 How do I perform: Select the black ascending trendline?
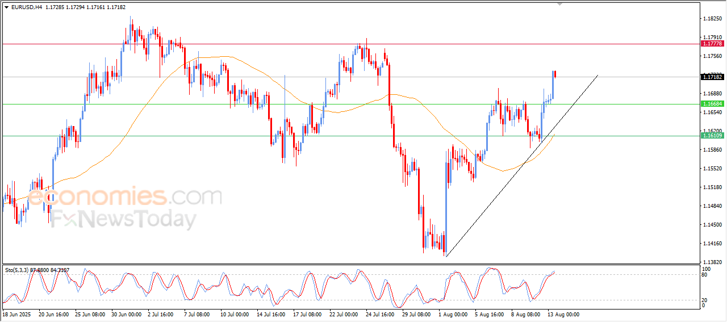[522, 165]
